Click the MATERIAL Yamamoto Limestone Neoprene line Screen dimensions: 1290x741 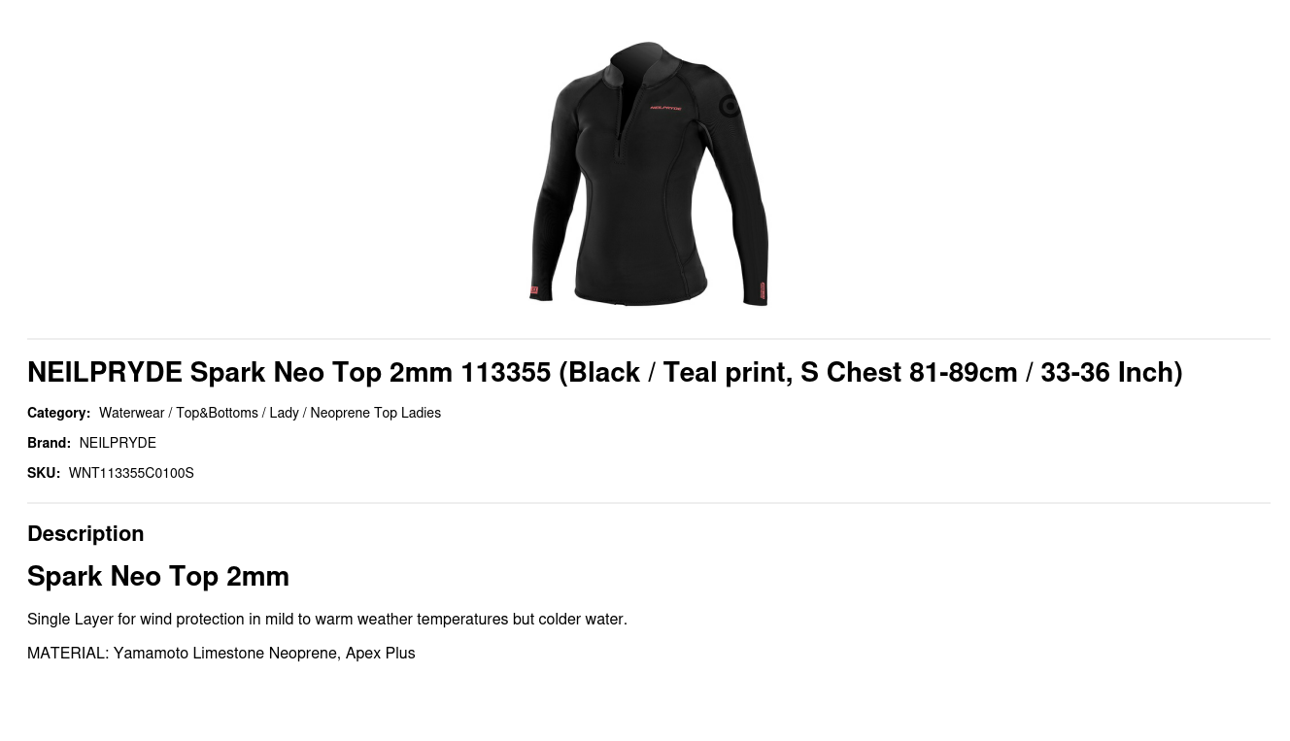pos(221,653)
